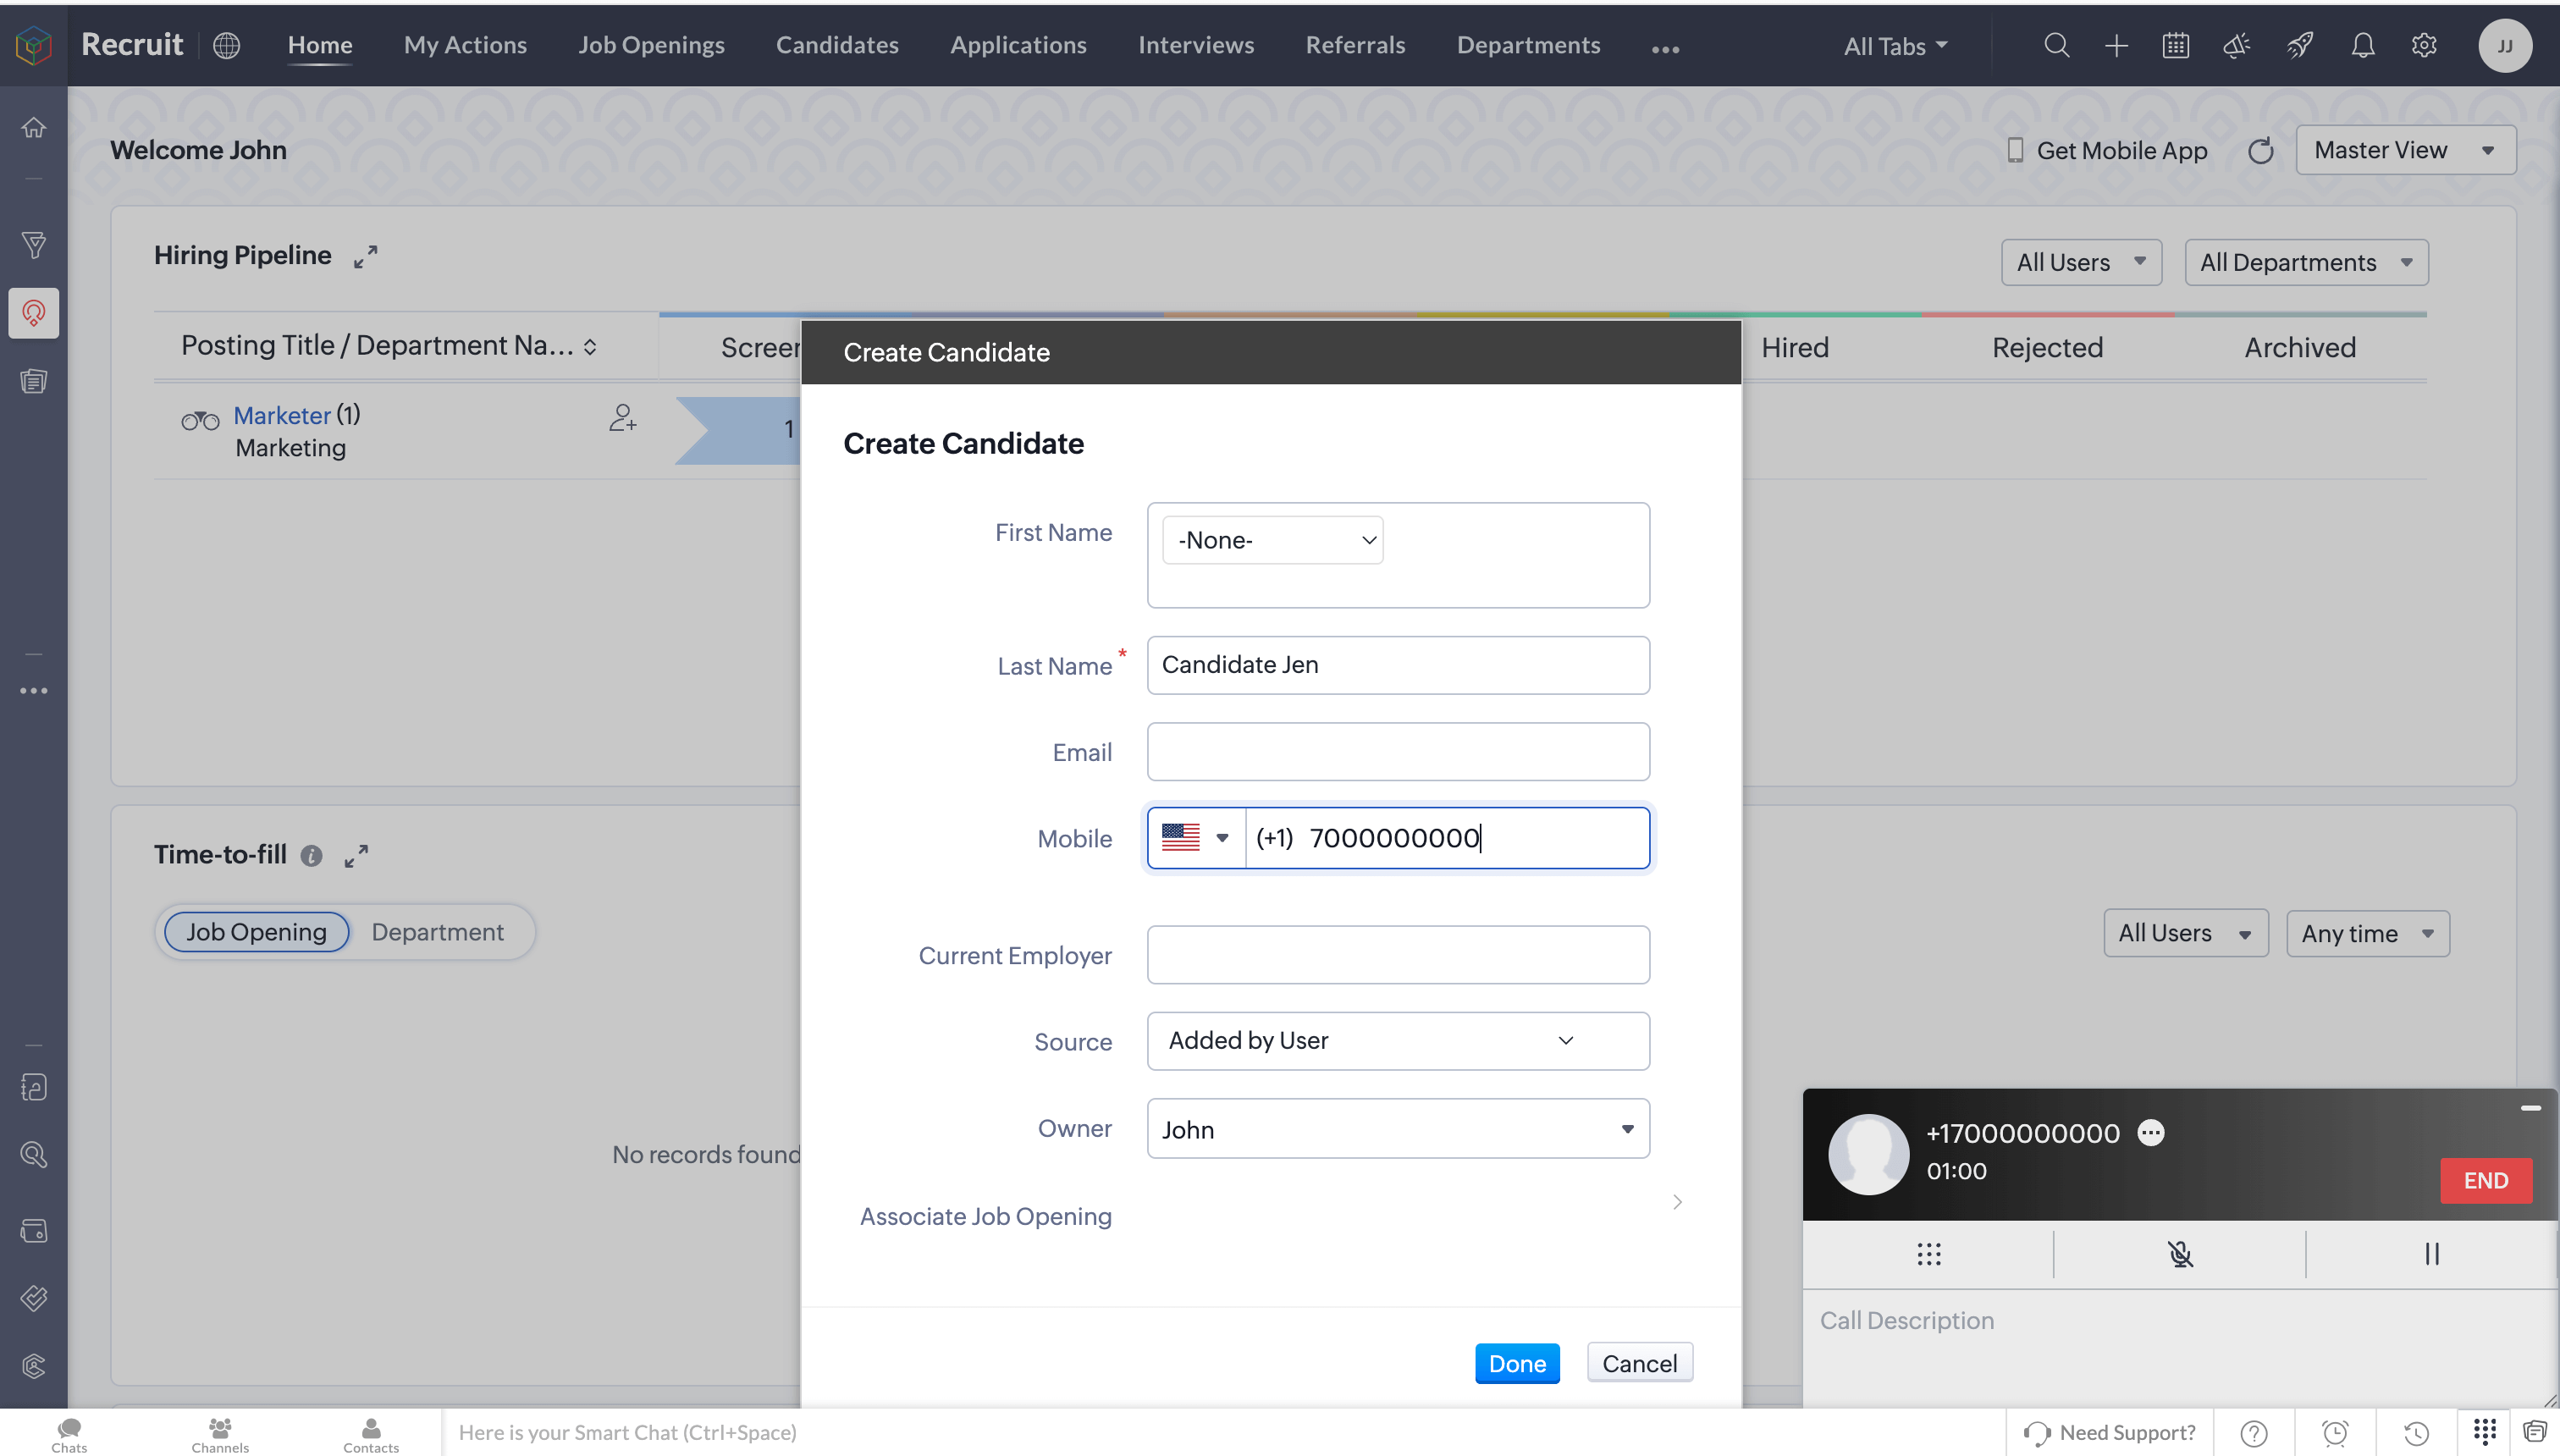Image resolution: width=2560 pixels, height=1456 pixels.
Task: Open the settings gear icon
Action: point(2424,45)
